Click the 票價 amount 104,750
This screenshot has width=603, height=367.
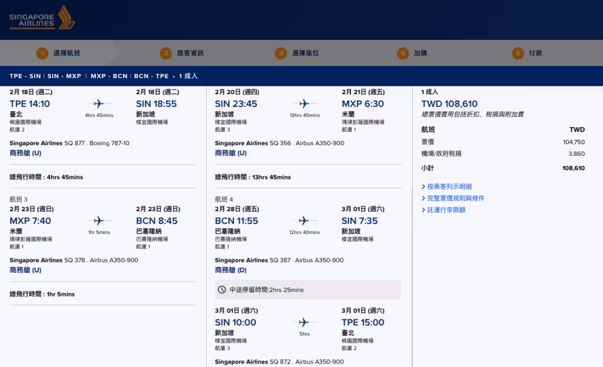pos(574,142)
